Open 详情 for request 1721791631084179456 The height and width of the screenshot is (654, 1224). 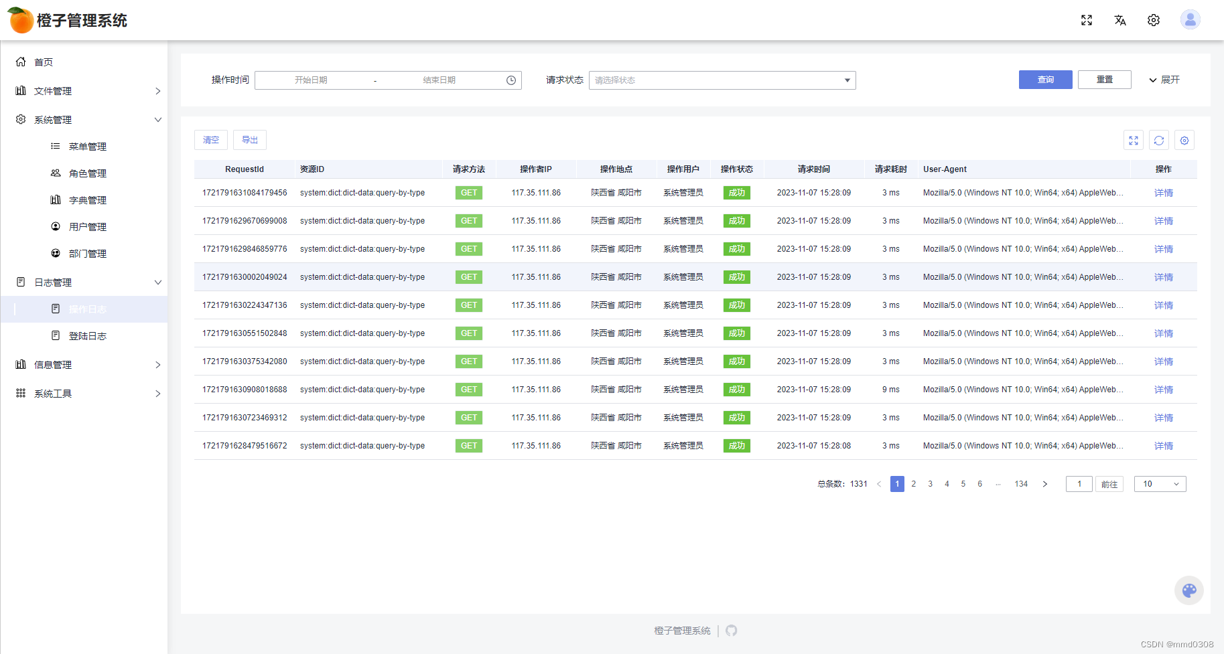tap(1164, 193)
